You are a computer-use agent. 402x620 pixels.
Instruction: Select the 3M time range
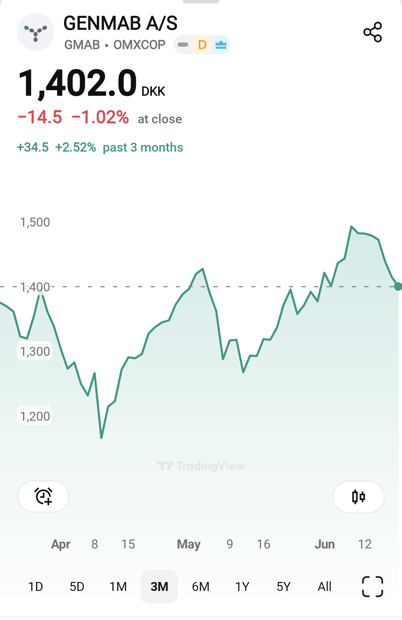[x=159, y=586]
